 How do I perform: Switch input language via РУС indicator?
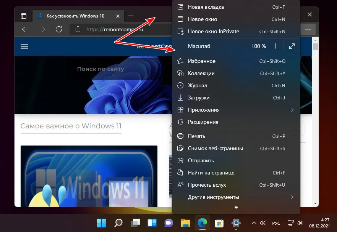point(276,223)
